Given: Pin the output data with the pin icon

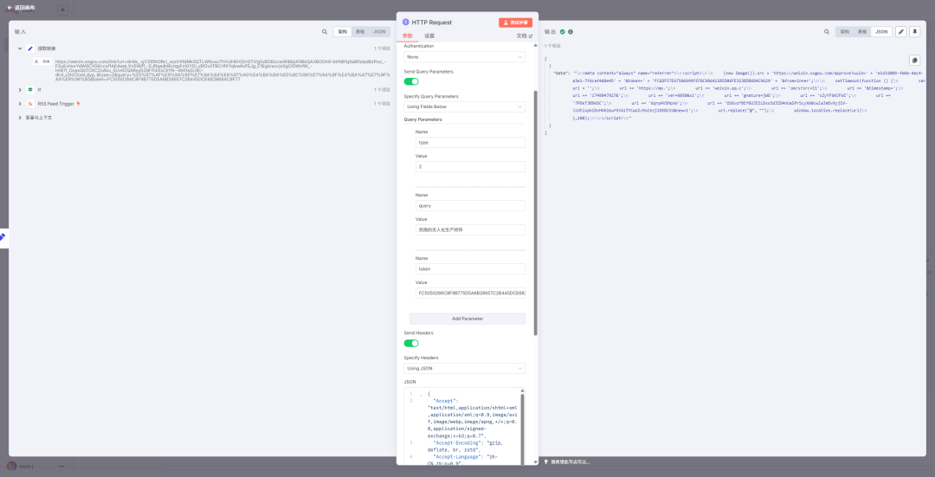Looking at the screenshot, I should 914,32.
